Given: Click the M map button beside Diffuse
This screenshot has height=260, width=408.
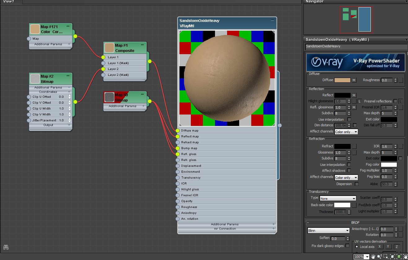Looking at the screenshot, I should (x=354, y=80).
